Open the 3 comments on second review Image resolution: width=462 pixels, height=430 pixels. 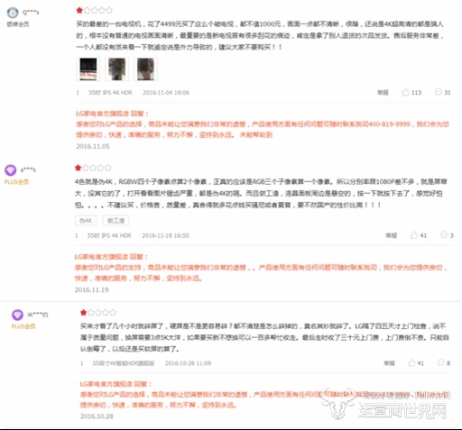[447, 235]
